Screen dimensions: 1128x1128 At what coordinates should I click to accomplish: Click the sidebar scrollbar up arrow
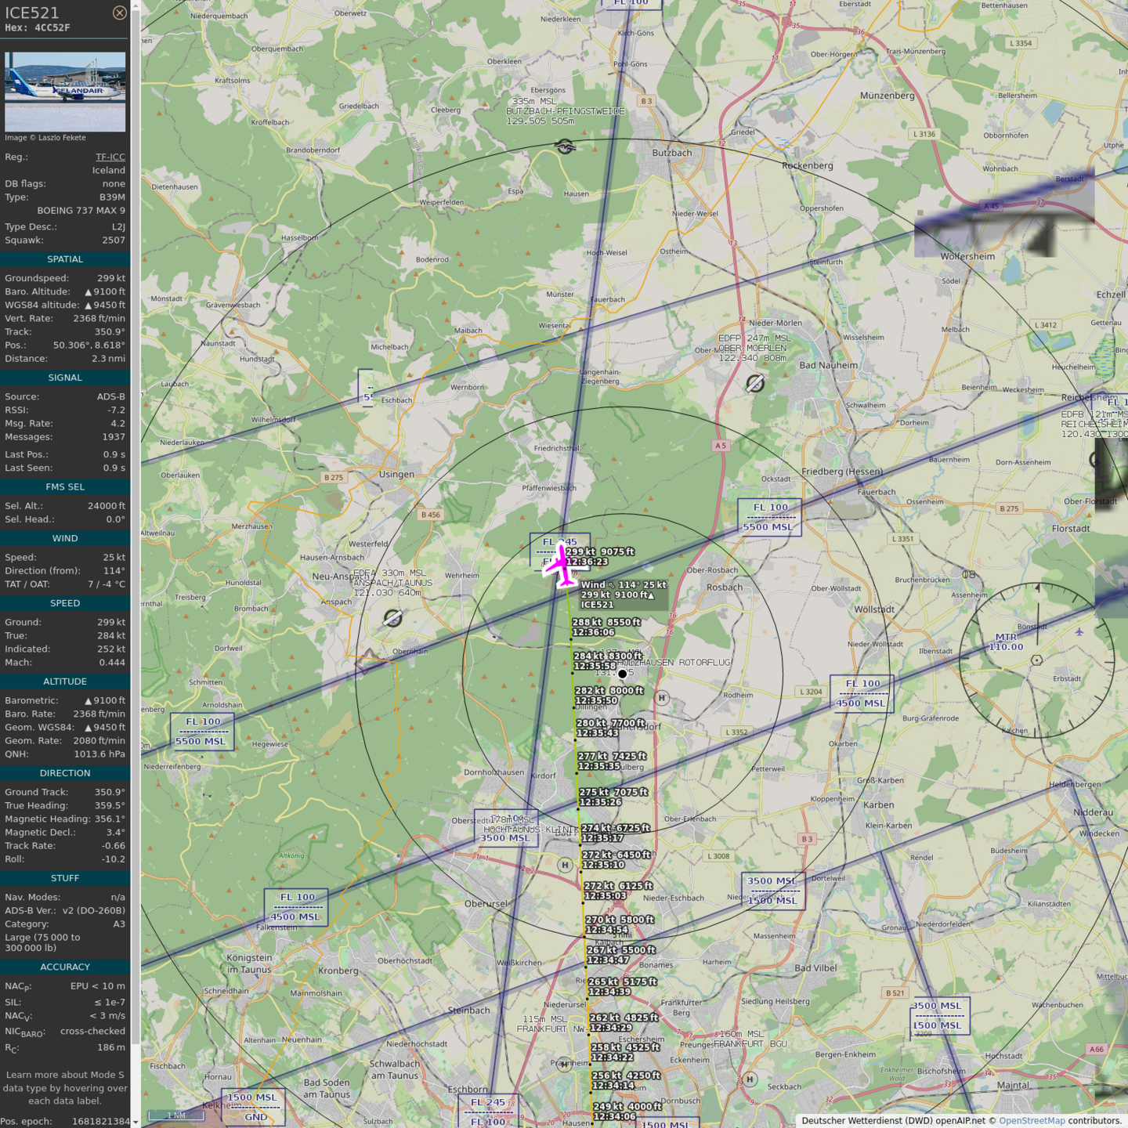pyautogui.click(x=136, y=5)
